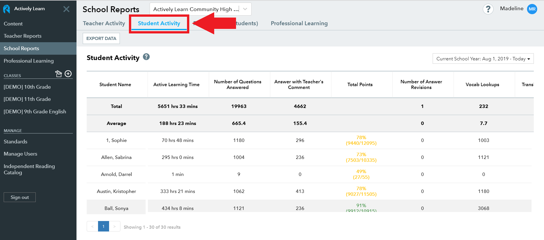Image resolution: width=544 pixels, height=240 pixels.
Task: Open the Independent Reading Catalog
Action: 29,169
